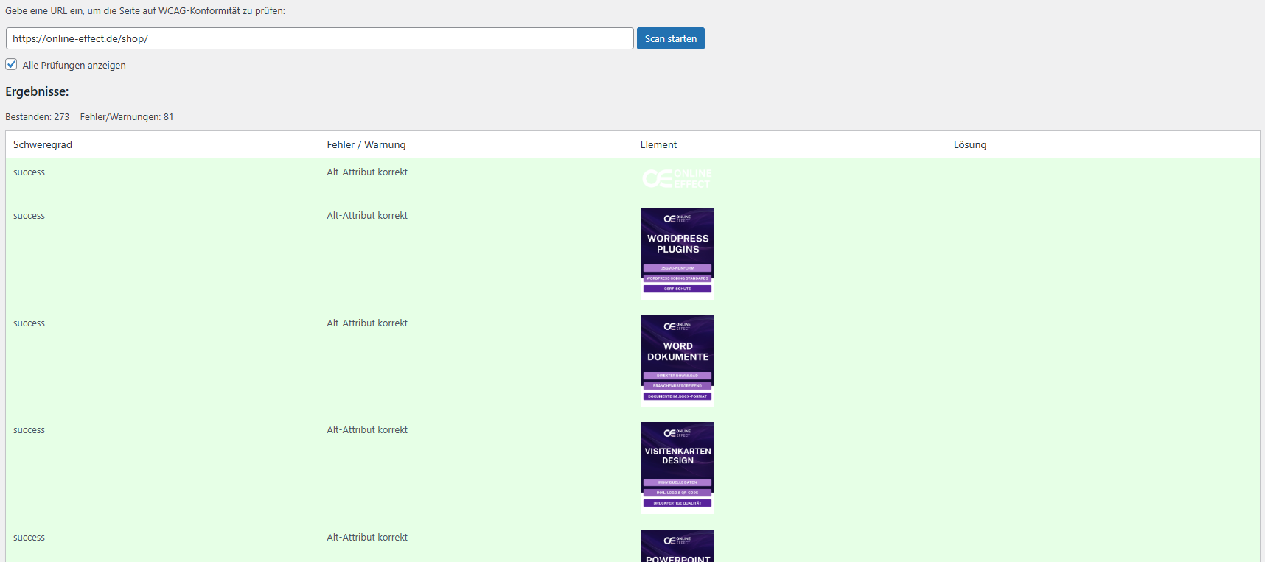Click the white Online Effect logo image
The image size is (1265, 562).
coord(677,178)
